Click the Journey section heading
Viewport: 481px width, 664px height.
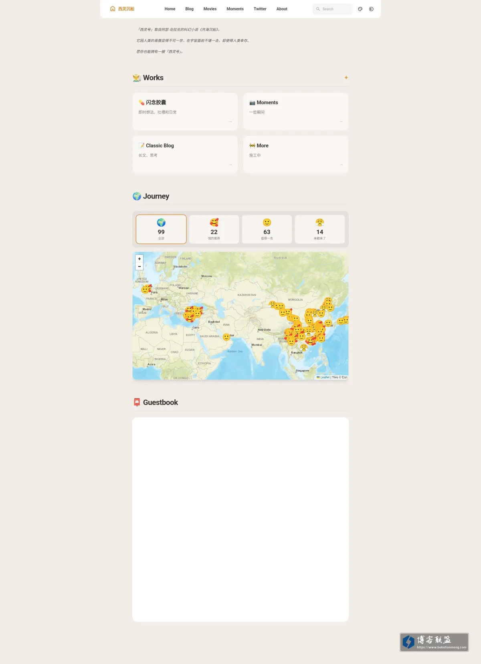[151, 196]
